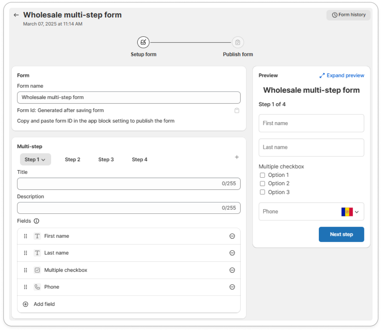Click Expand preview link
382x331 pixels.
[x=345, y=76]
